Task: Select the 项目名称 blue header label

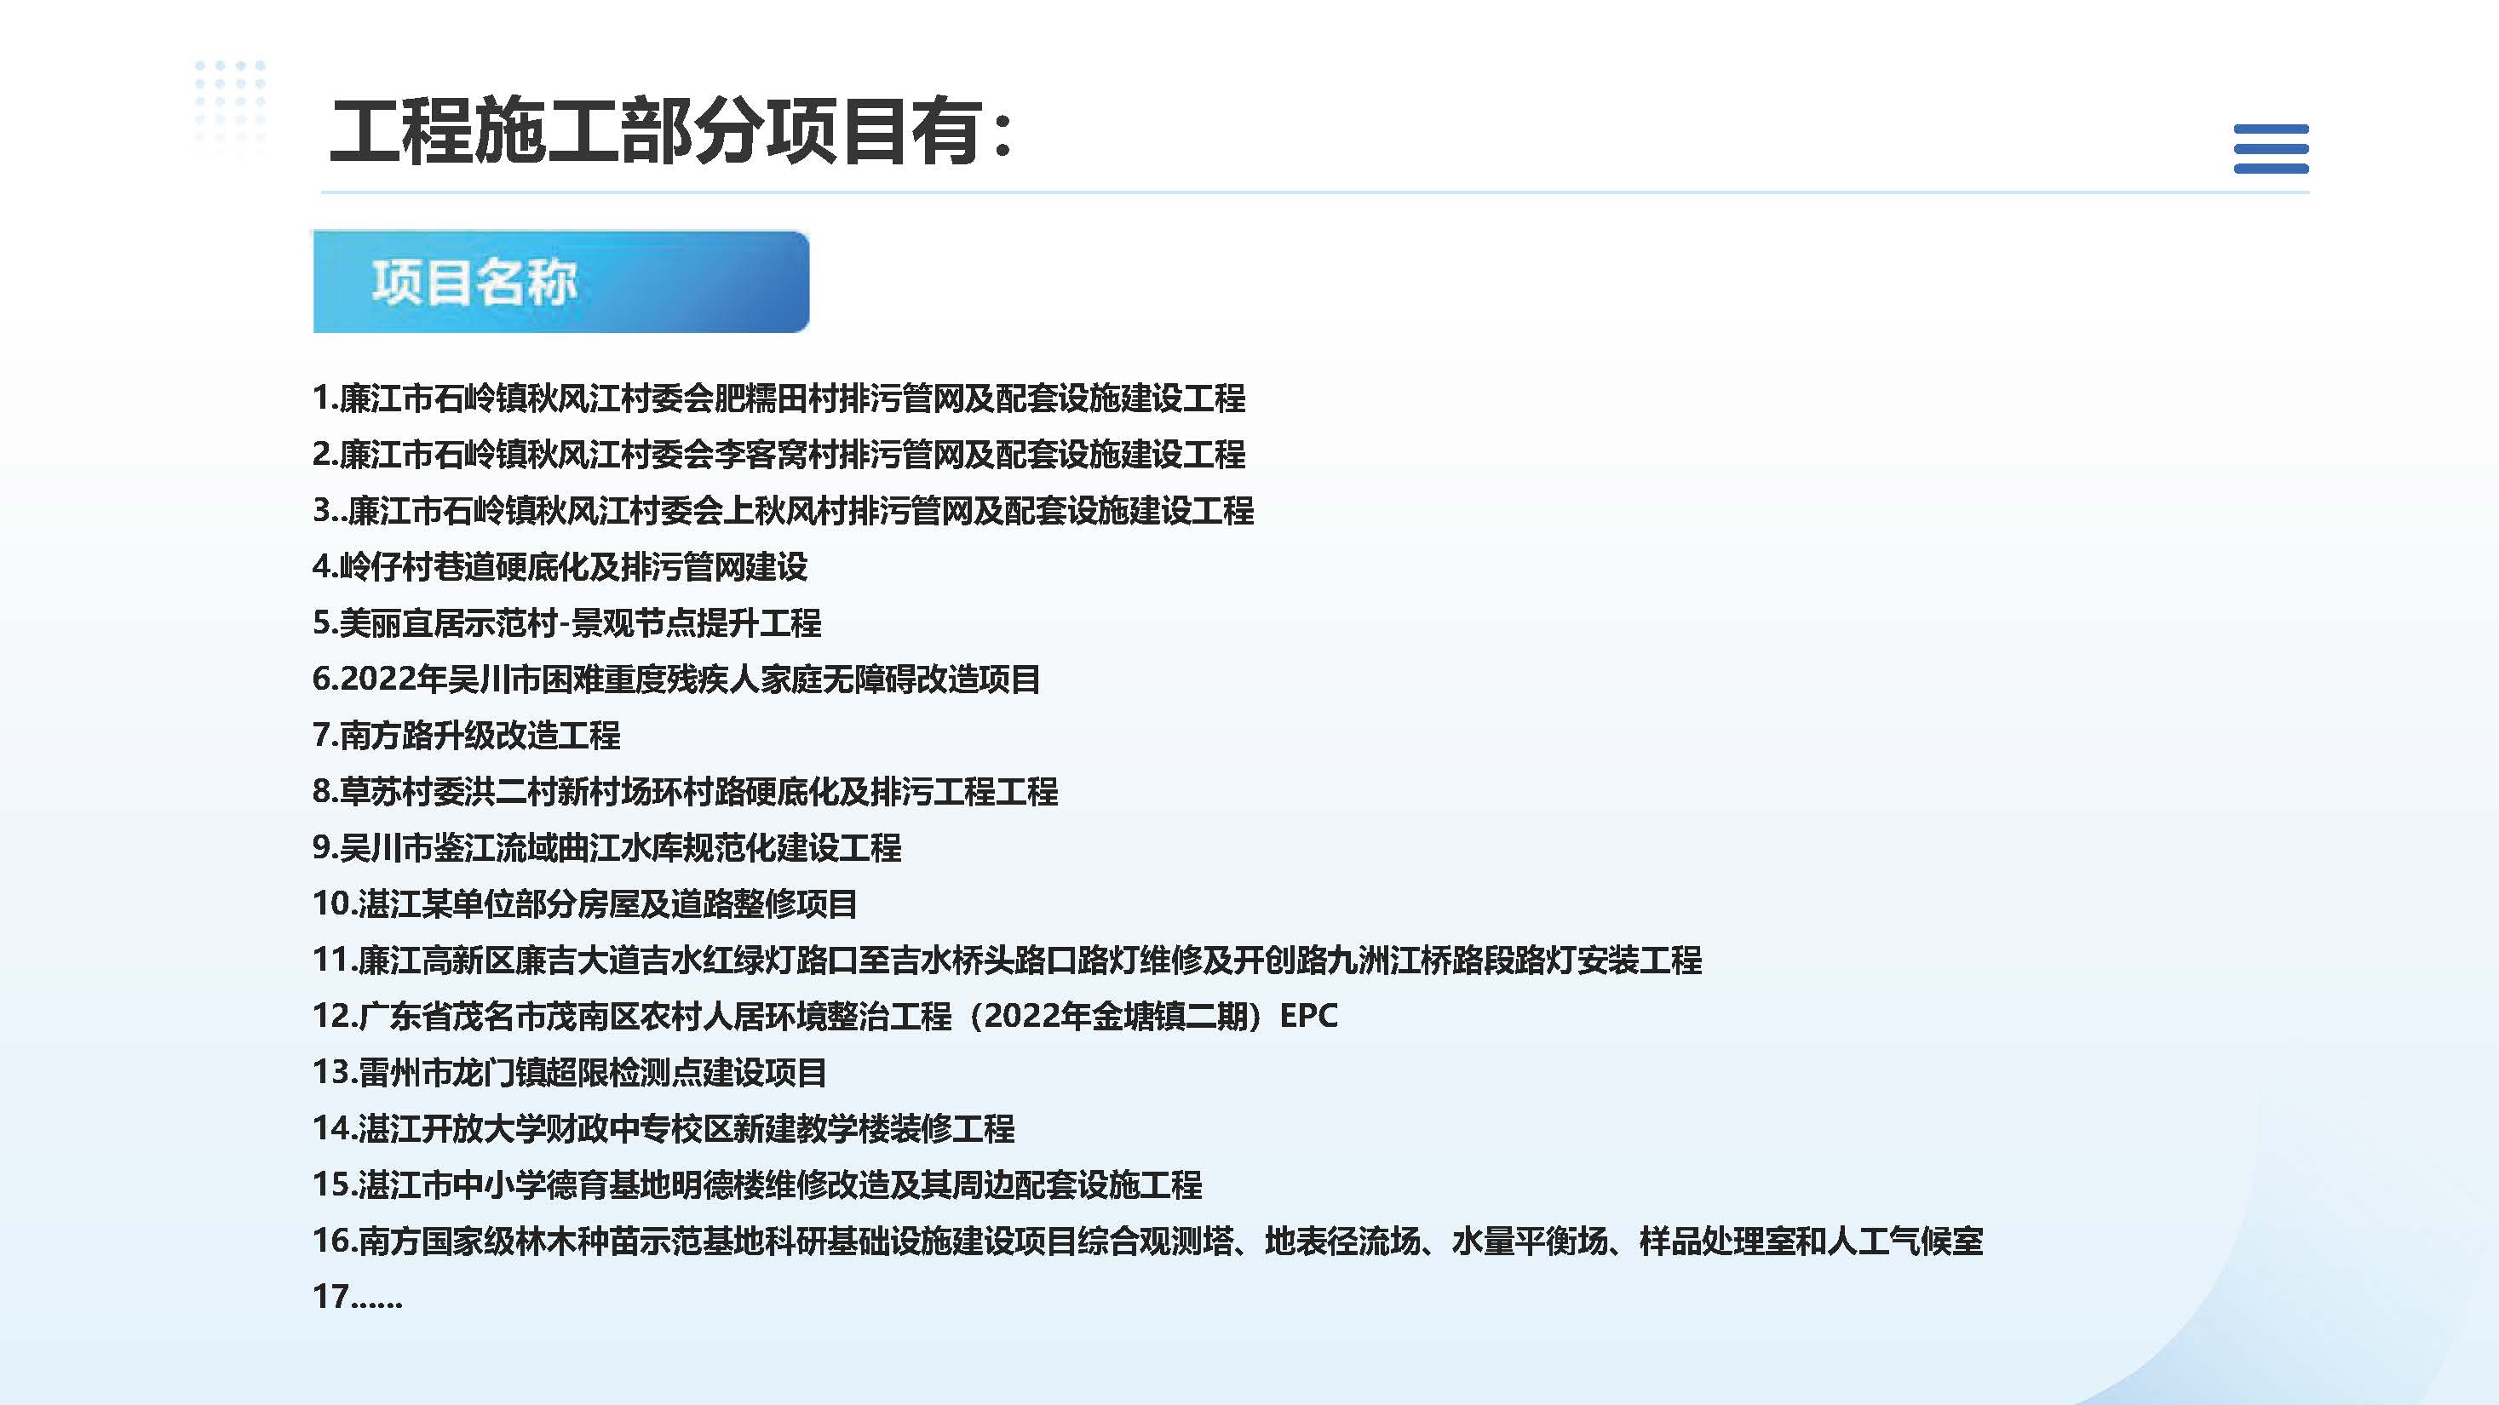Action: pyautogui.click(x=560, y=282)
